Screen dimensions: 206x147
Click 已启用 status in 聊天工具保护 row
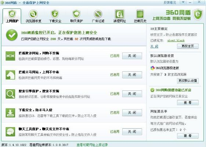point(115,132)
